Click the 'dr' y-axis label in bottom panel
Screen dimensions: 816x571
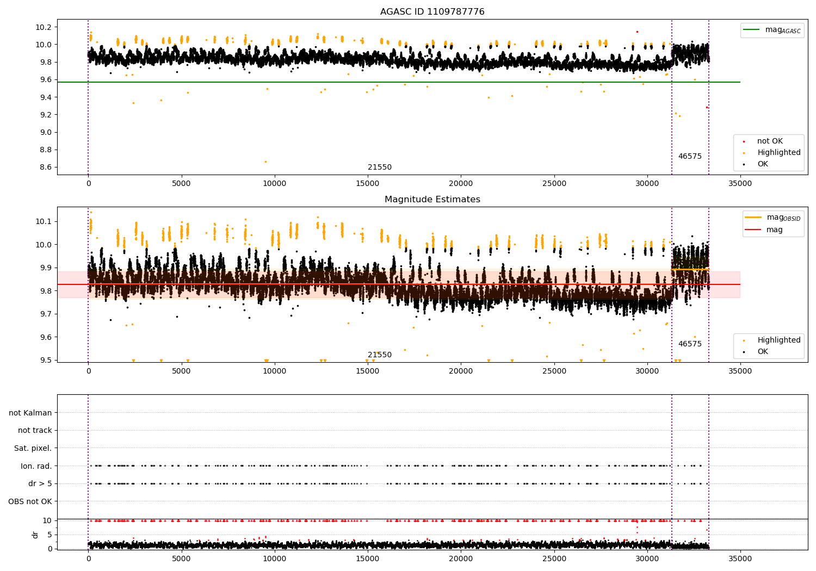(35, 535)
